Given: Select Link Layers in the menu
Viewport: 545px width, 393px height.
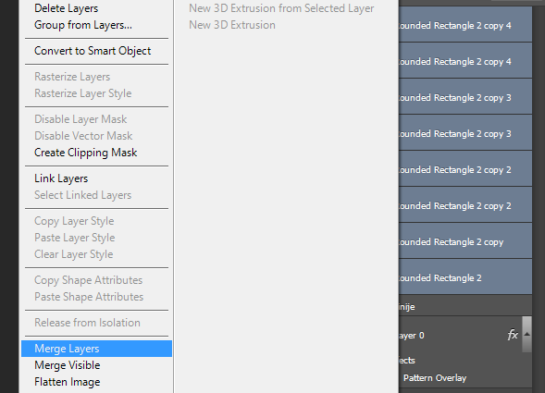Looking at the screenshot, I should 96,178.
